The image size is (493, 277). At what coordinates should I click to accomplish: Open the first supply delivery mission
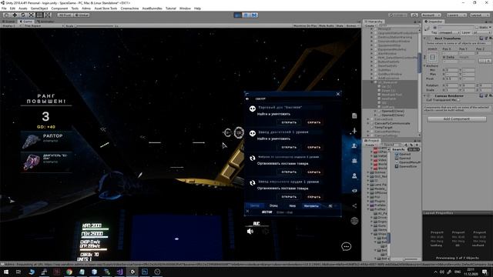289,172
